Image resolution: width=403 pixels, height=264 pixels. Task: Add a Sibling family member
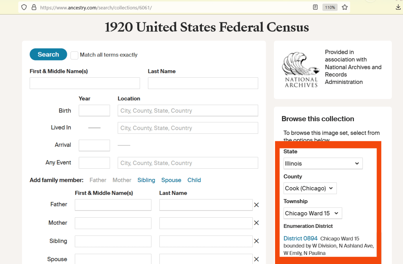146,180
